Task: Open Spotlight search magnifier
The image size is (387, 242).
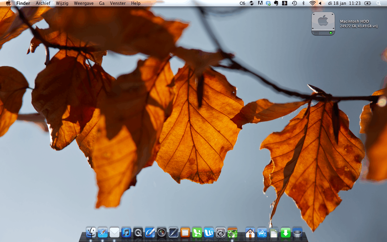Action: click(379, 3)
